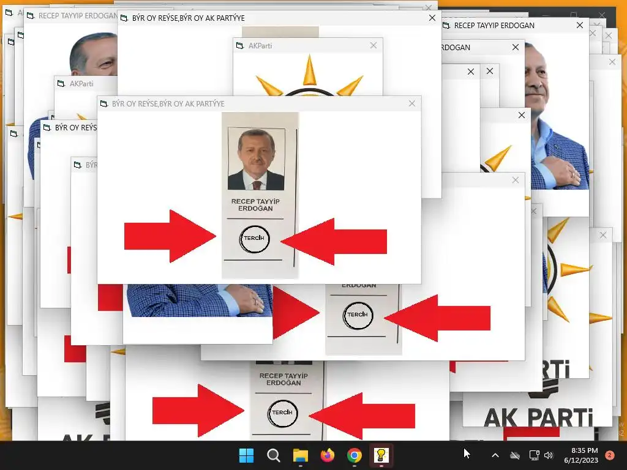The height and width of the screenshot is (470, 627).
Task: Click the right RECEP TAYYIP ERDOGAN window's title icon
Action: click(446, 26)
